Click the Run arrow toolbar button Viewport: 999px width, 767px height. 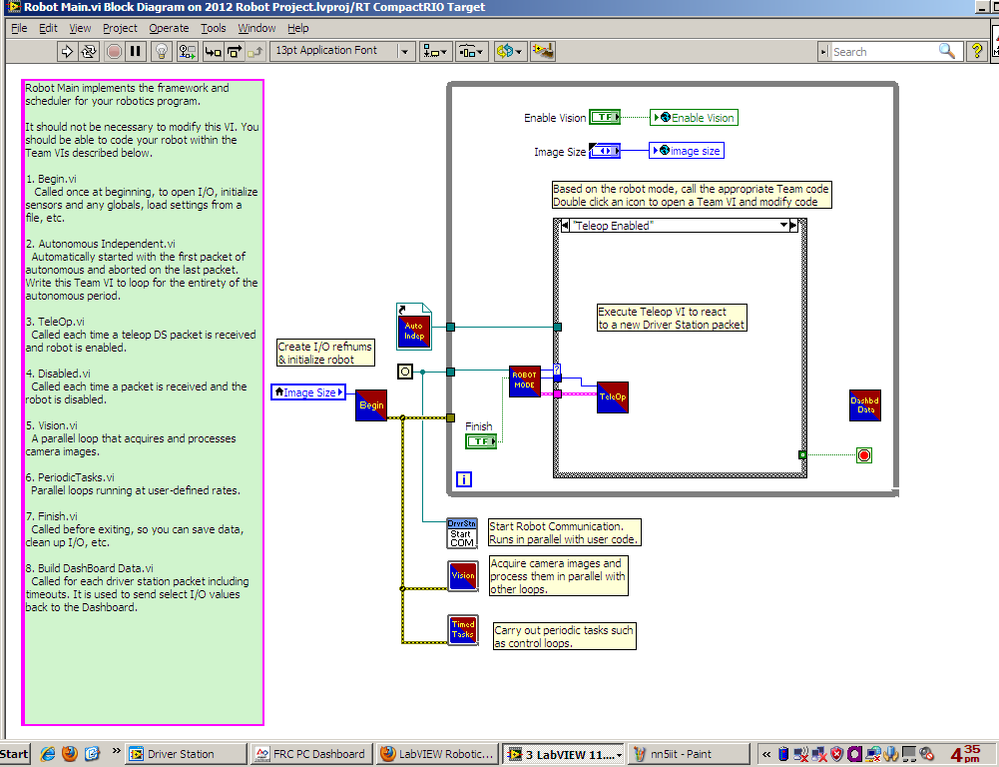pyautogui.click(x=66, y=51)
